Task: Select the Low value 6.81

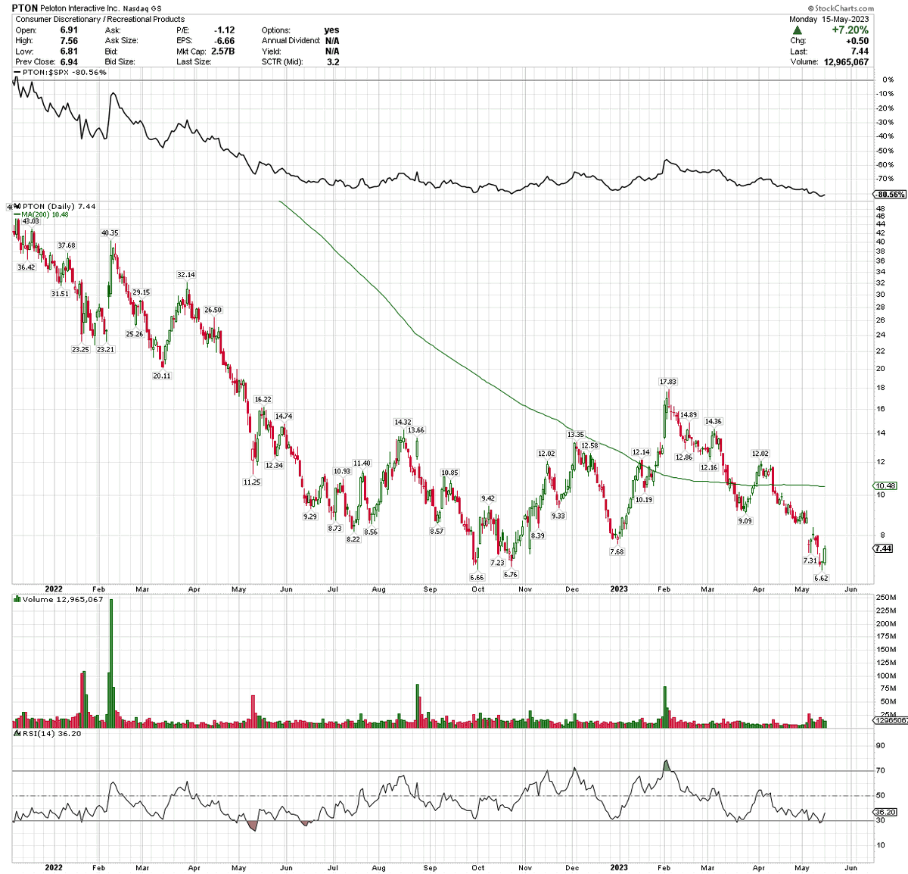Action: 69,52
